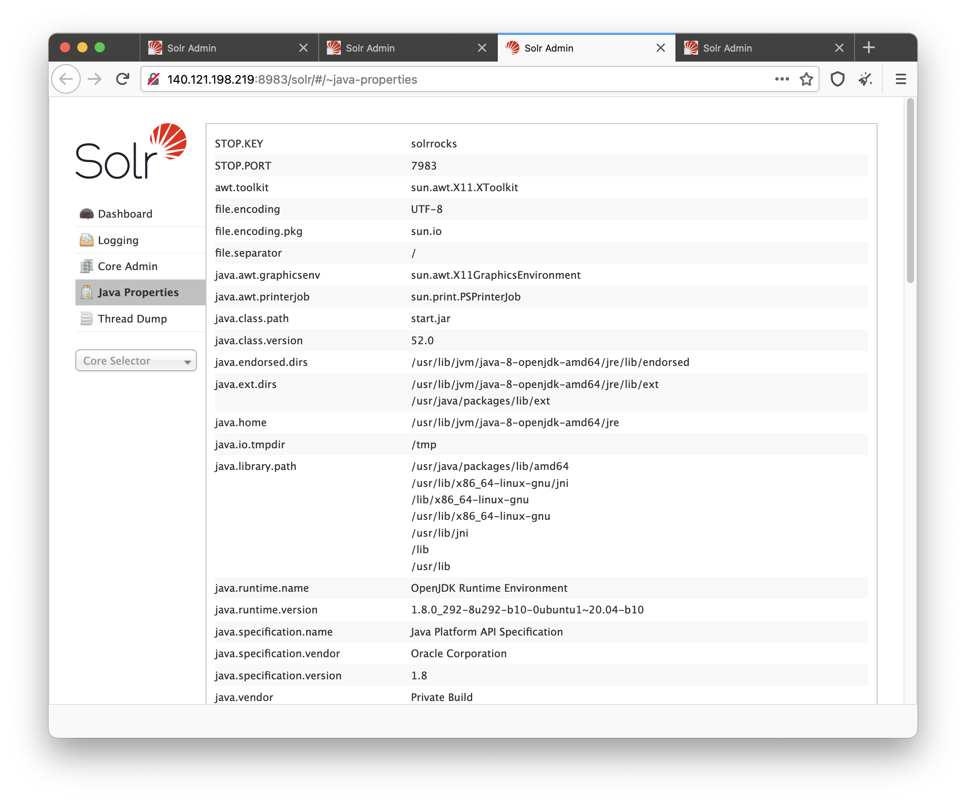Open the Thread Dump link
Viewport: 966px width, 802px height.
click(133, 319)
